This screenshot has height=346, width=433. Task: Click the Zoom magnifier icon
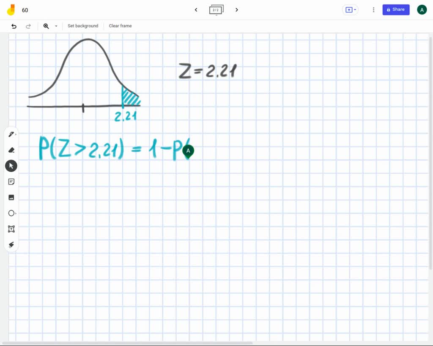click(47, 26)
